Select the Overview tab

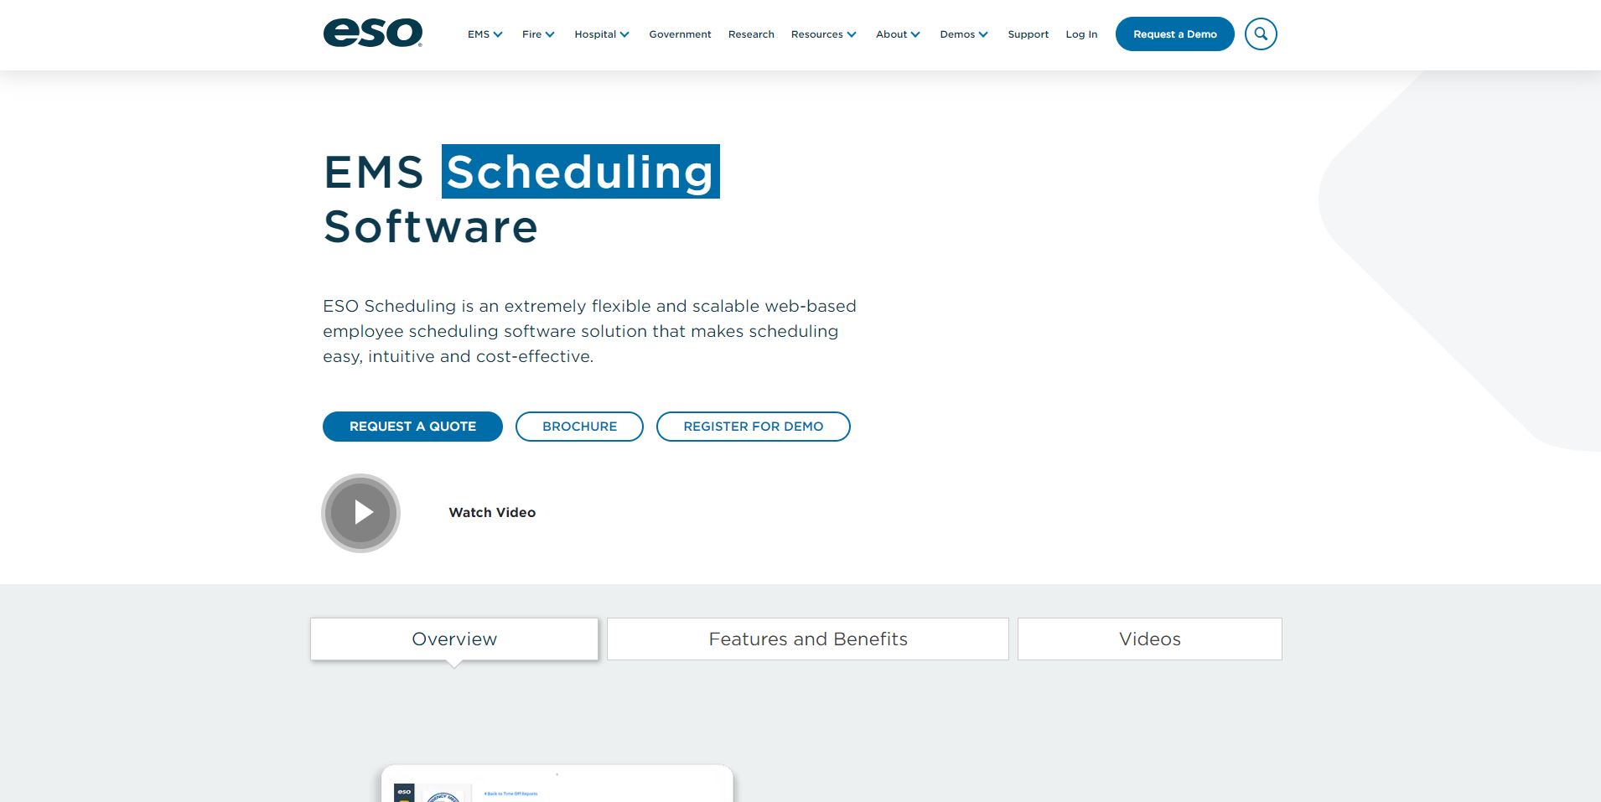(x=454, y=639)
